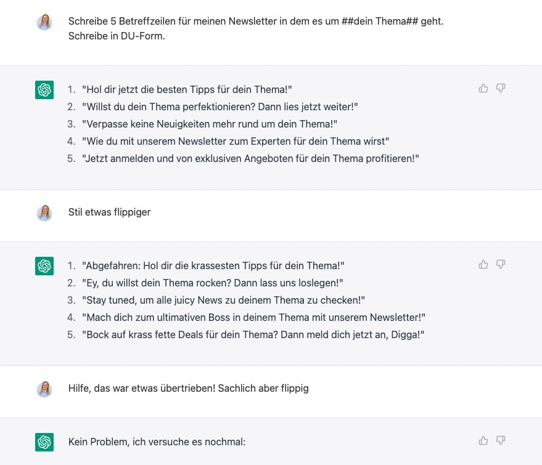
Task: Click the 'Schreibe 5 Betreffzeilen' prompt text
Action: [256, 28]
